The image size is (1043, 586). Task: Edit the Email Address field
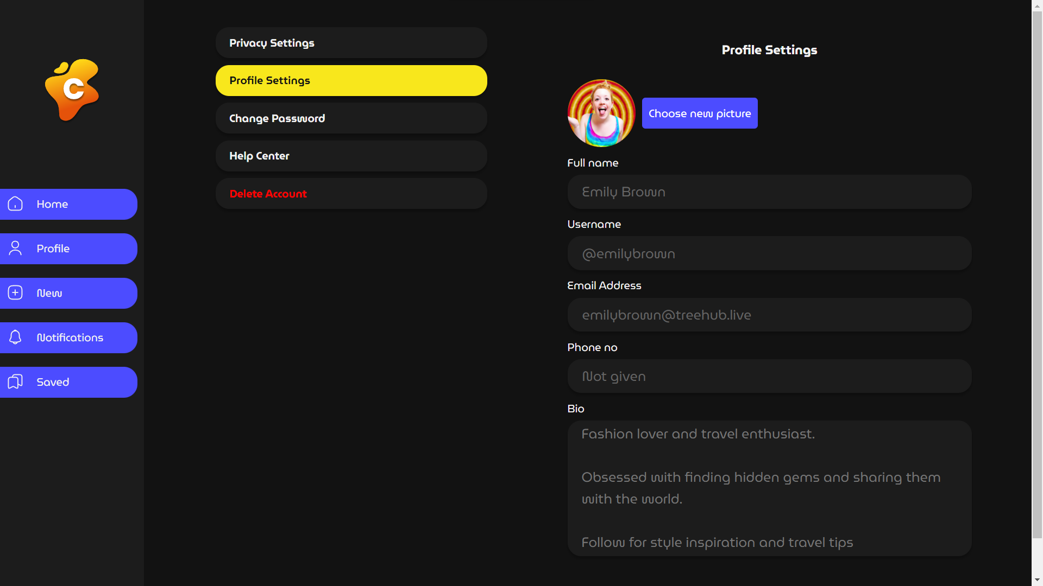[769, 315]
